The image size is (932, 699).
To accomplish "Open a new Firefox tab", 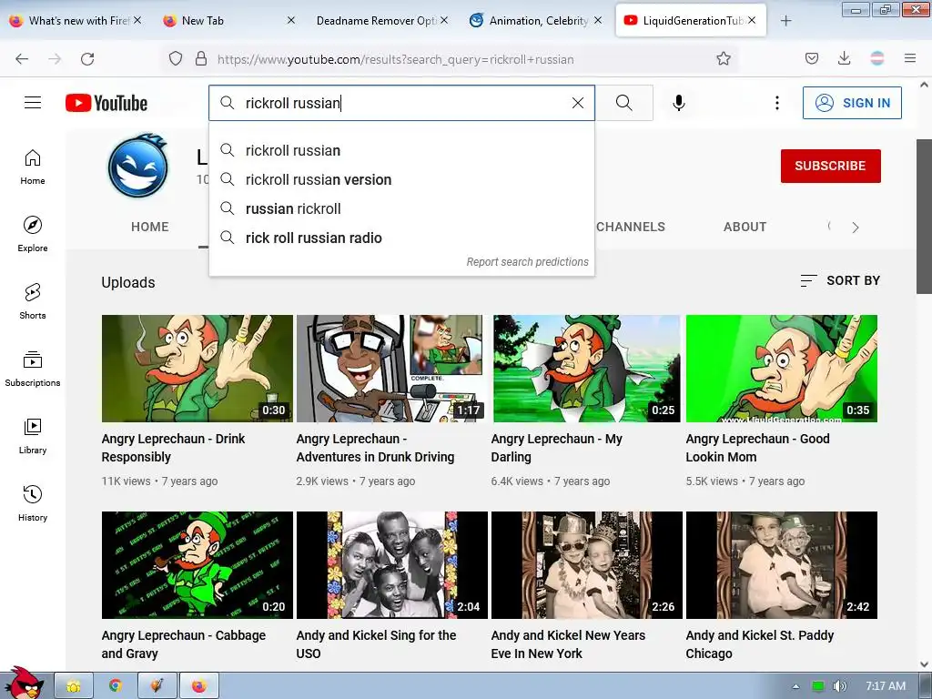I will 785,21.
